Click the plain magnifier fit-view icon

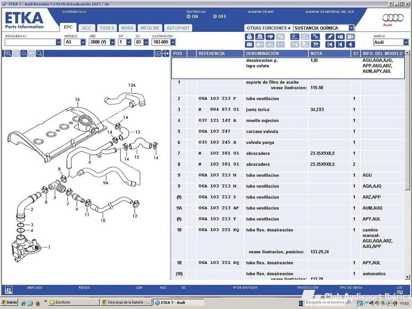[x=39, y=54]
